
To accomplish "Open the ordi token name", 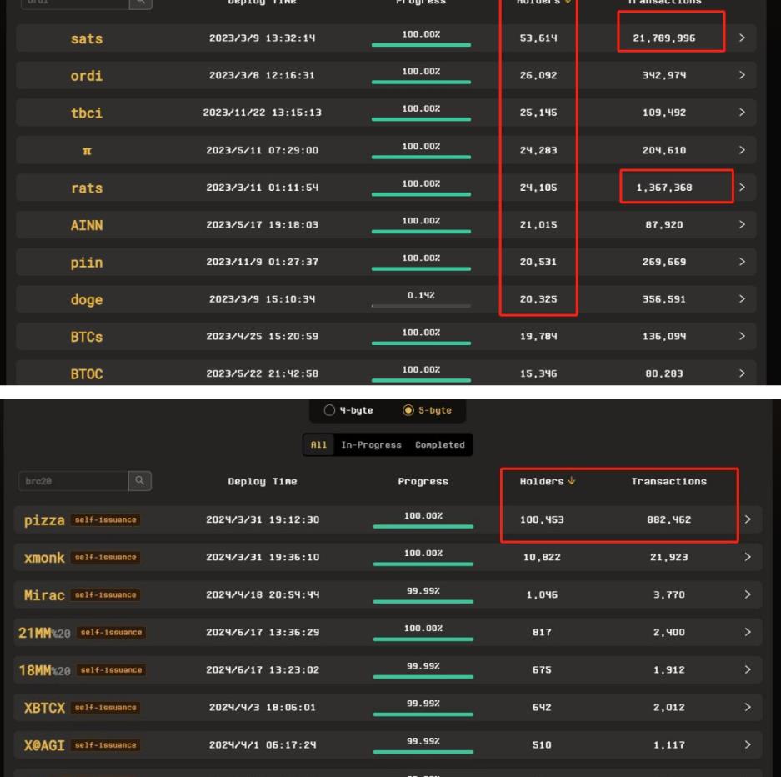I will pyautogui.click(x=87, y=76).
